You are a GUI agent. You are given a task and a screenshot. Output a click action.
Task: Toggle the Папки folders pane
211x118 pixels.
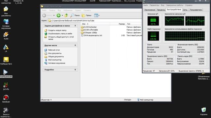tap(86, 15)
